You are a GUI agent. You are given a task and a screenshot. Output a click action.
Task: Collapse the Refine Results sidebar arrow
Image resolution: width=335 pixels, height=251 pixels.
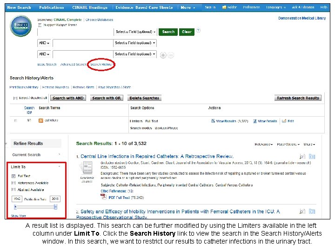point(7,144)
